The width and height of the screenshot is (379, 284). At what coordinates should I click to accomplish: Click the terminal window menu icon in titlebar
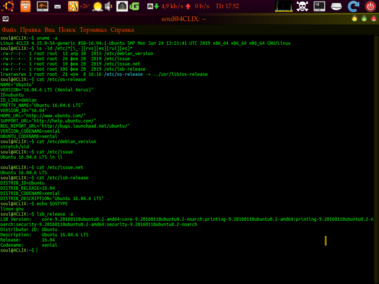click(x=5, y=19)
